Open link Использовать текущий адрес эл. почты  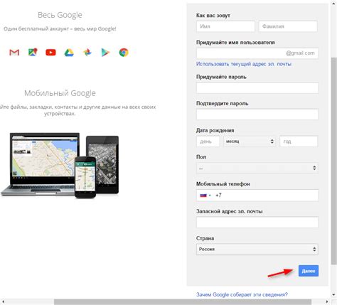[244, 64]
